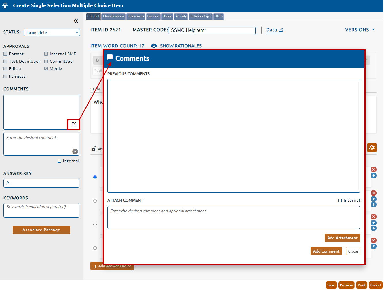Image resolution: width=384 pixels, height=290 pixels.
Task: Open the comments pop-out expand icon
Action: coord(74,124)
